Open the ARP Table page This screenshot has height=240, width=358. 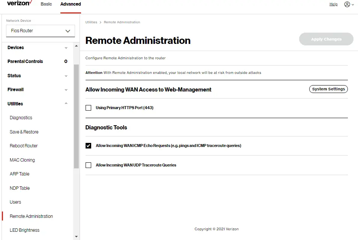point(19,174)
